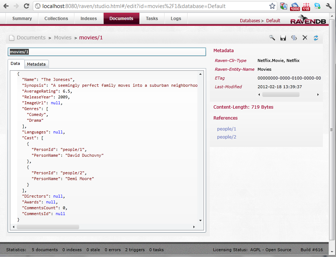View the Logs tab
The image size is (336, 257).
click(176, 19)
